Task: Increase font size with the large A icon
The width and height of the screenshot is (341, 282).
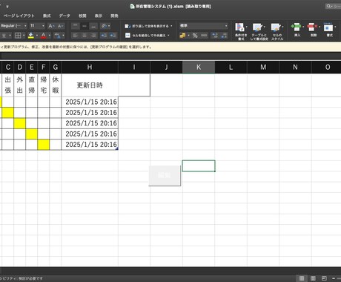Action: tap(51, 26)
